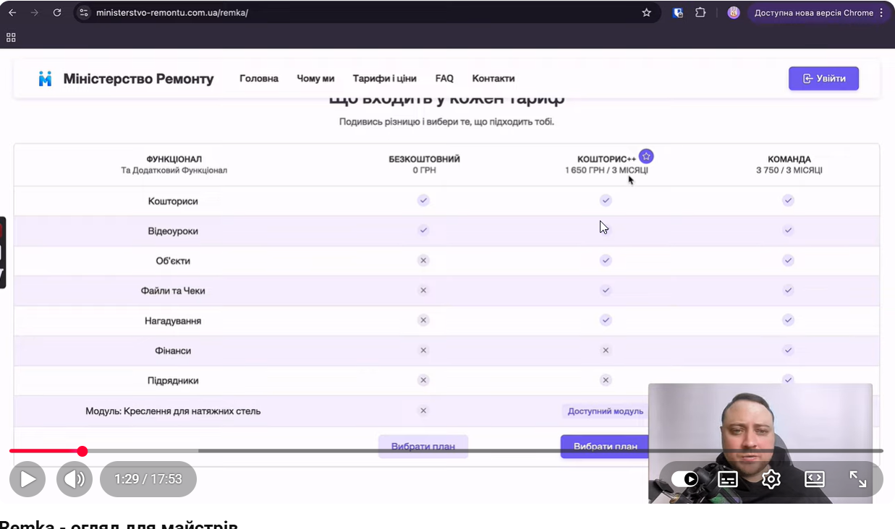Click checkmark for Кошториси in free plan
Image resolution: width=895 pixels, height=529 pixels.
click(x=424, y=200)
